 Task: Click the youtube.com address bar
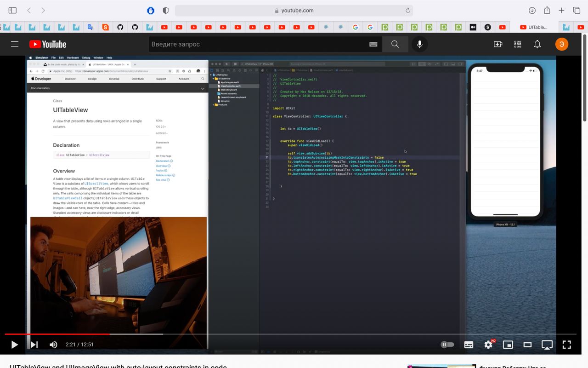[294, 11]
